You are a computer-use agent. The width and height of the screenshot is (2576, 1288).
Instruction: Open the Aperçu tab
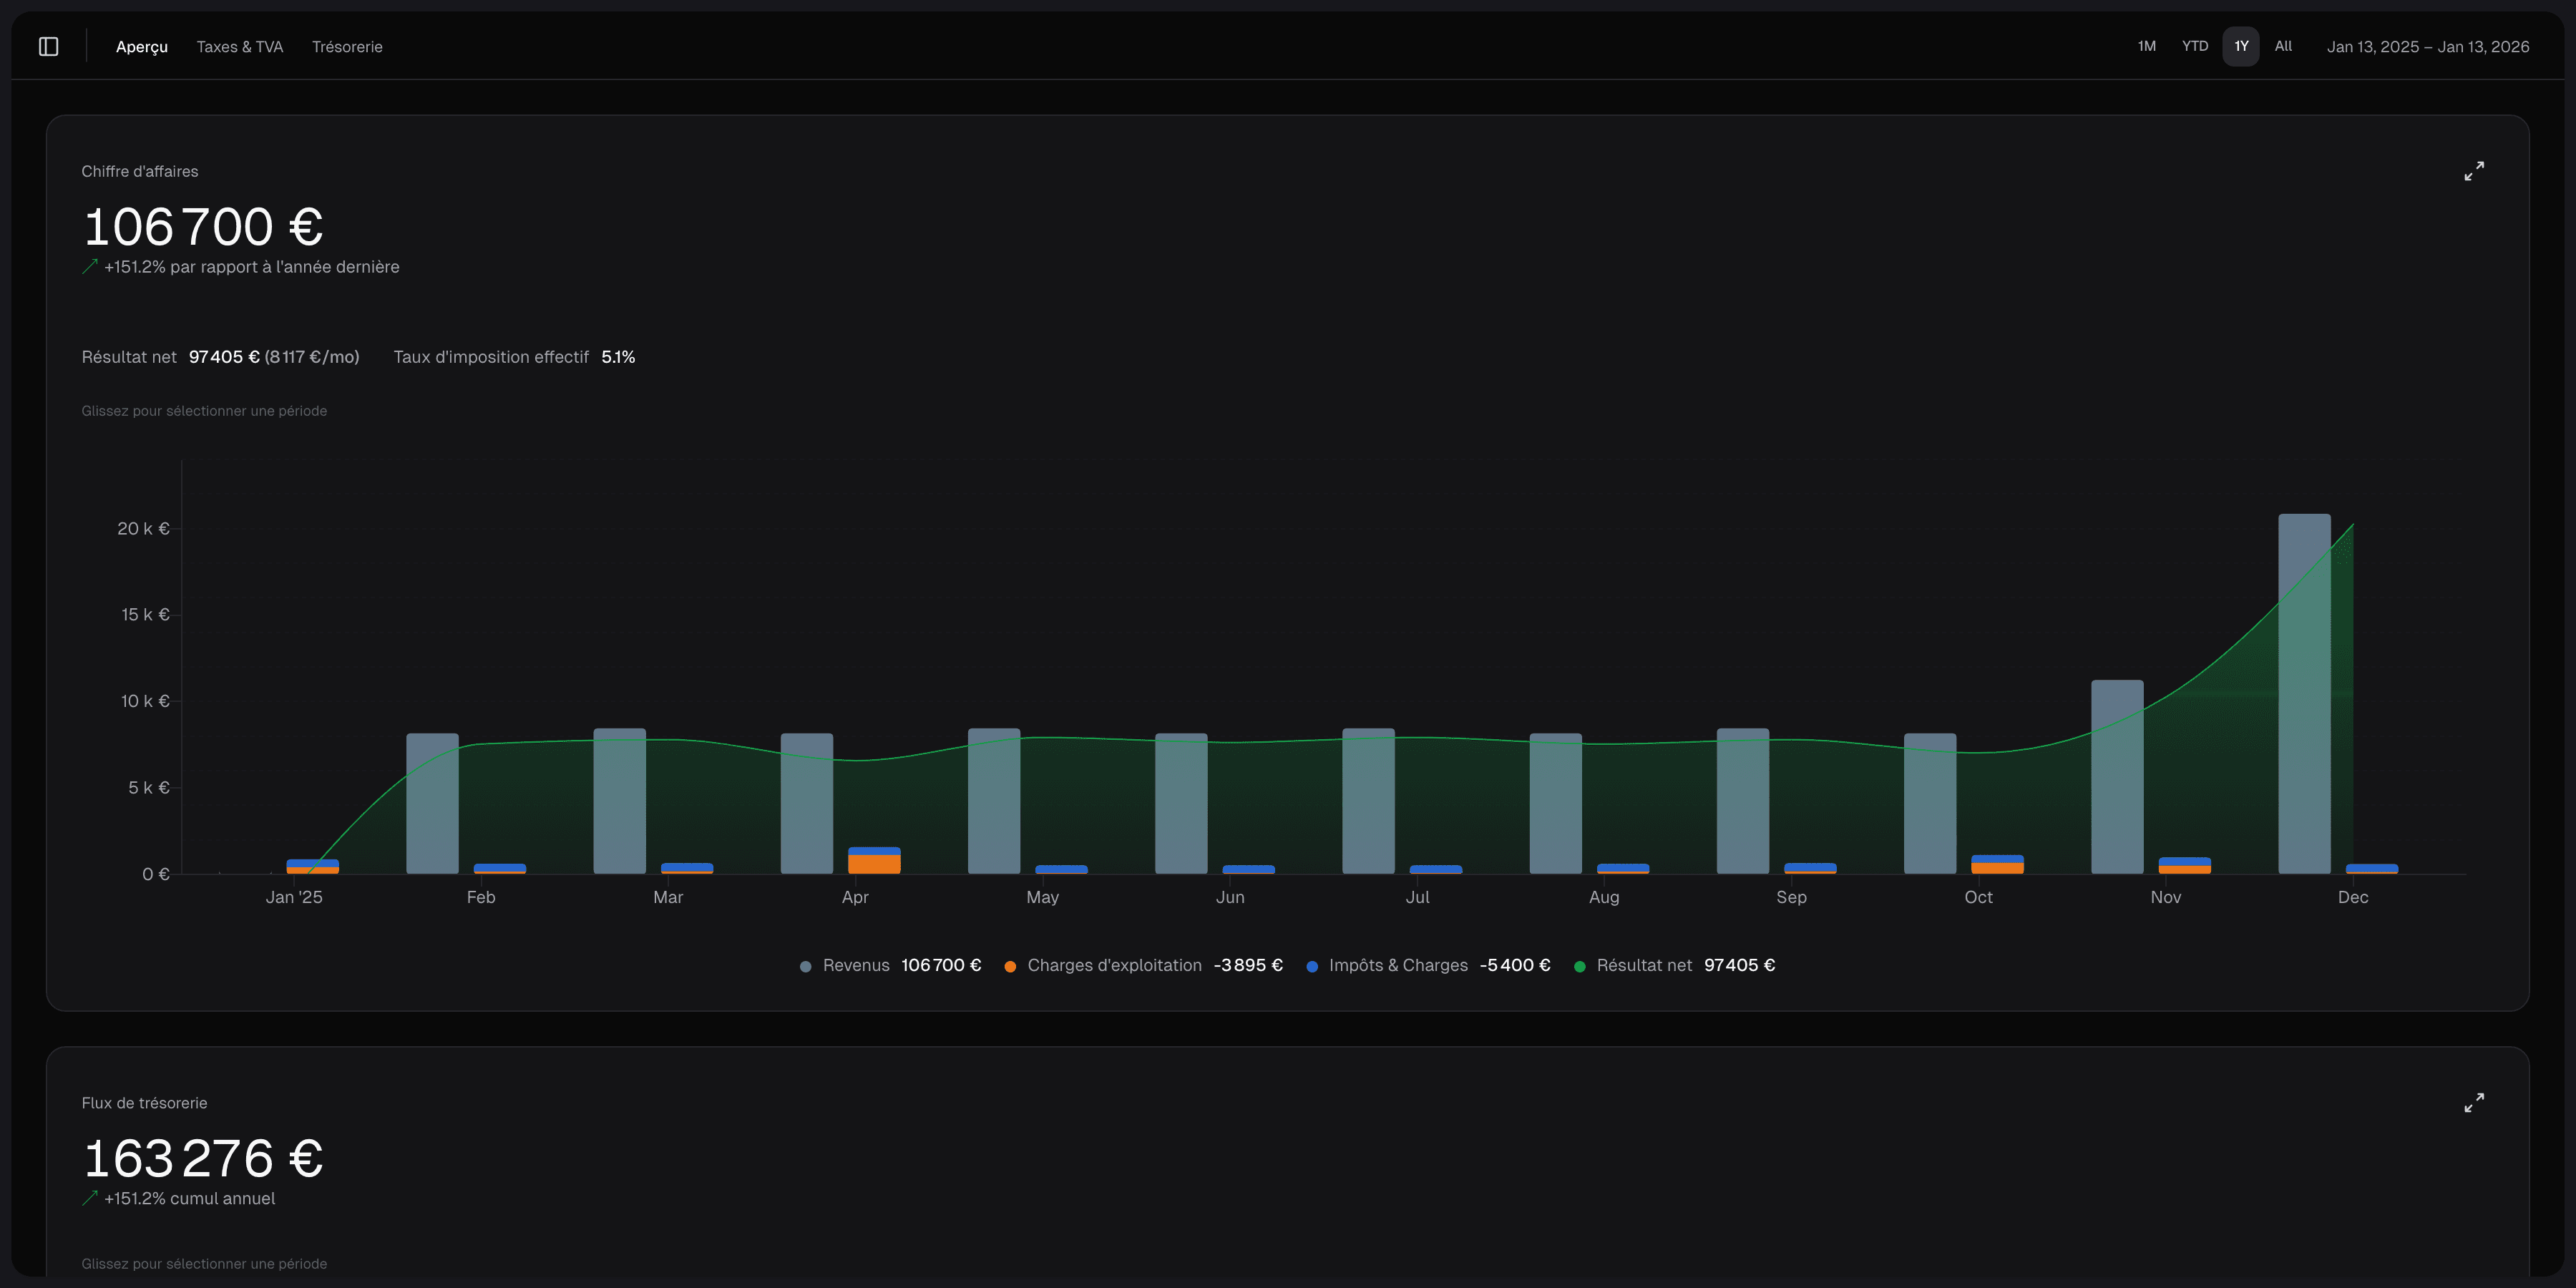[x=142, y=47]
